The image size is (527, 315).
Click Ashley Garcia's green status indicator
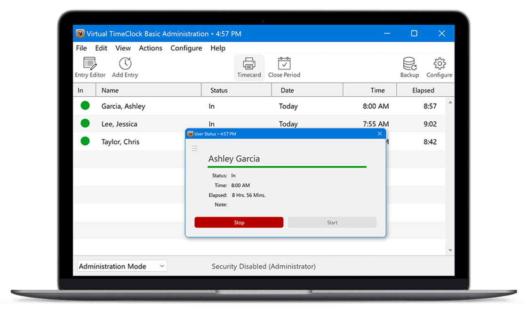point(85,106)
